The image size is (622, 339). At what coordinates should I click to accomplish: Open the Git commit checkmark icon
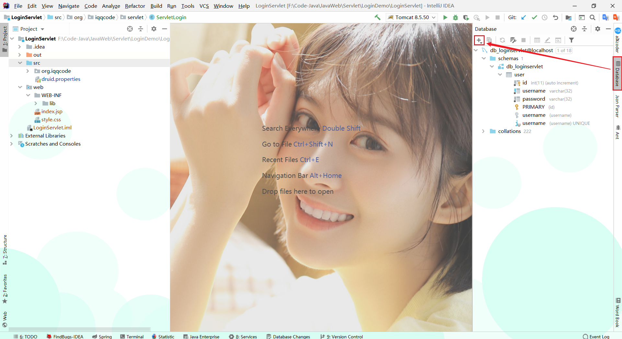click(534, 17)
